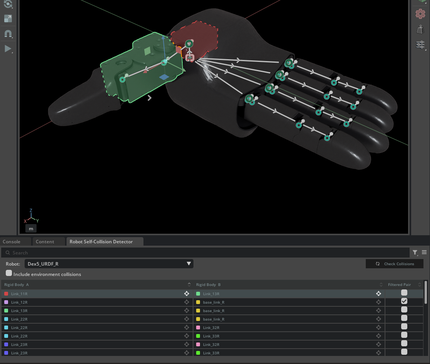Open the physics settings gear on the right panel
The width and height of the screenshot is (430, 364).
(x=420, y=14)
